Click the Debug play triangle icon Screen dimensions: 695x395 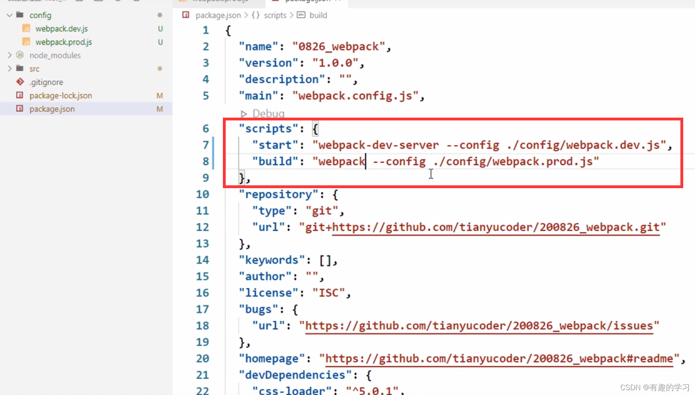(244, 114)
